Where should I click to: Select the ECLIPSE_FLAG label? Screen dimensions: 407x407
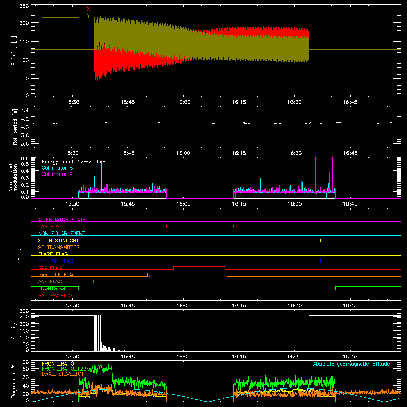(55, 261)
